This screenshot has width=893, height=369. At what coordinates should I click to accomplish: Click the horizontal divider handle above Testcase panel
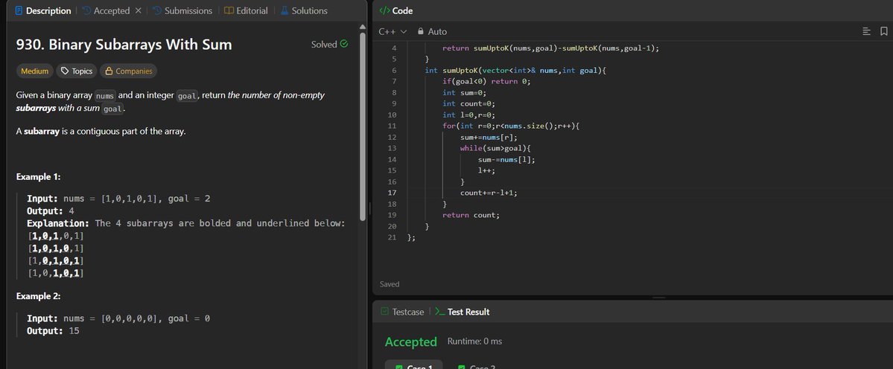658,298
